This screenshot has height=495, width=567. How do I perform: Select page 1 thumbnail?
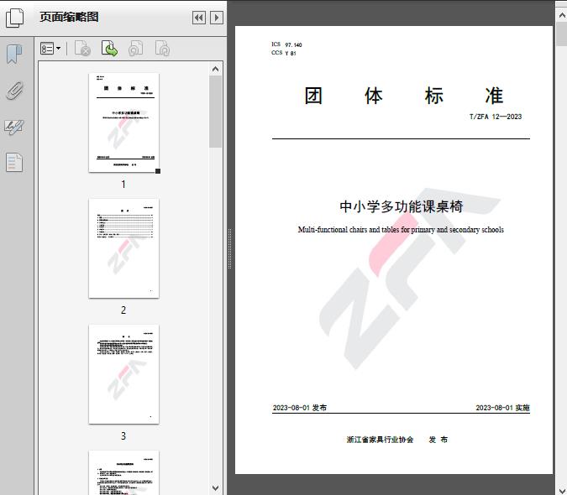pyautogui.click(x=123, y=122)
